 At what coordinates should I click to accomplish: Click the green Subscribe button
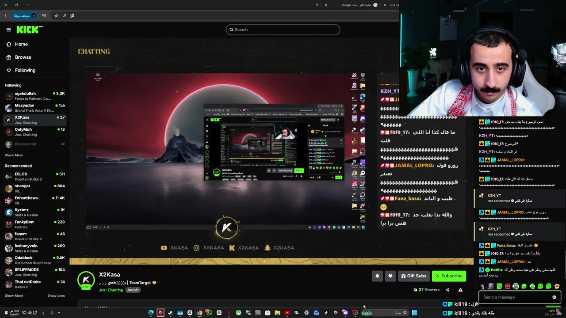click(x=449, y=276)
